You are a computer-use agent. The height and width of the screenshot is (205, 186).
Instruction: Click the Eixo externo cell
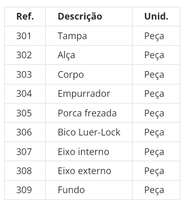89,171
